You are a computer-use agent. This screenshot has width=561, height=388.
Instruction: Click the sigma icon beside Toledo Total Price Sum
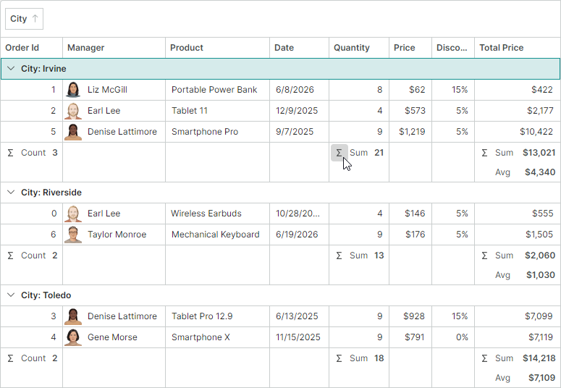click(x=484, y=358)
